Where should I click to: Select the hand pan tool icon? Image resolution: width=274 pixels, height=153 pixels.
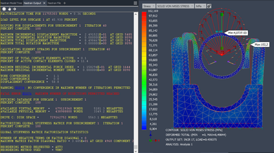pyautogui.click(x=9, y=9)
